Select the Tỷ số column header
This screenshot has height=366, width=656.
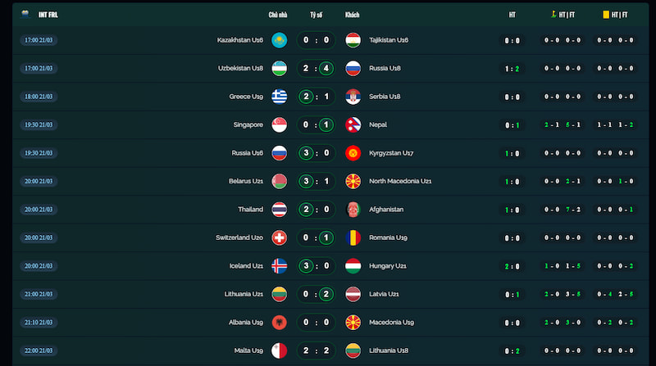click(316, 15)
